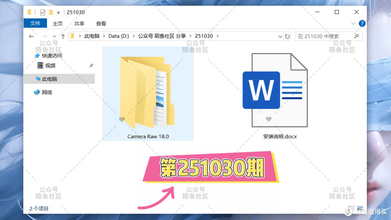Click the Camera Raw 18.0 name label
Viewport: 391px width, 220px height.
pos(148,136)
